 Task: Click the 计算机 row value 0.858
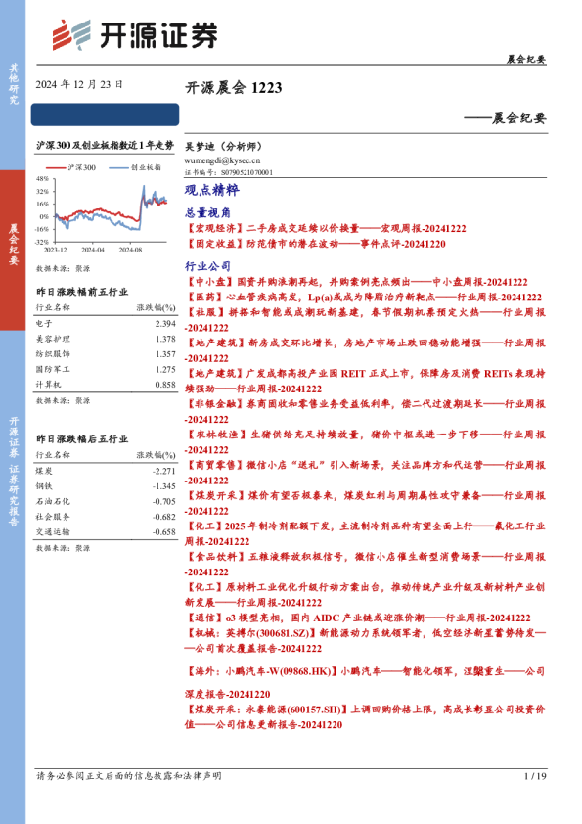click(x=165, y=385)
